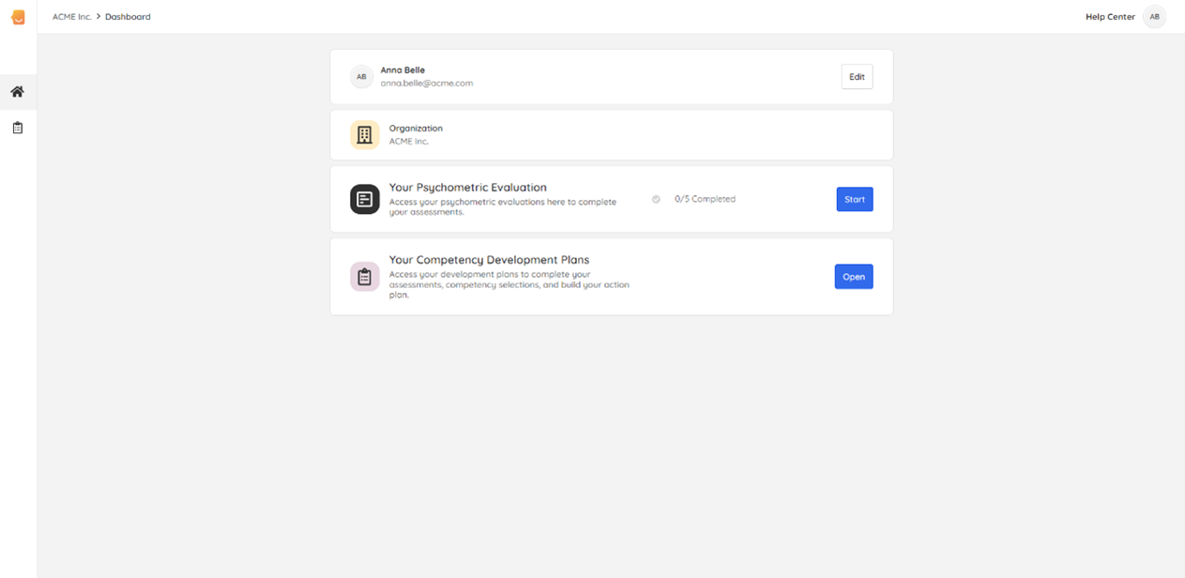Click the 0/5 Completed status

(x=705, y=199)
